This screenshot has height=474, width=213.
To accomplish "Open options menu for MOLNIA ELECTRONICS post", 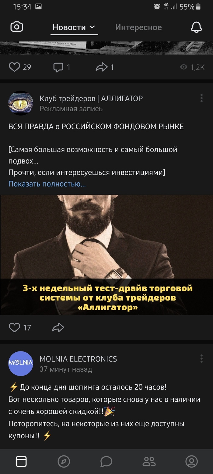I will (201, 358).
